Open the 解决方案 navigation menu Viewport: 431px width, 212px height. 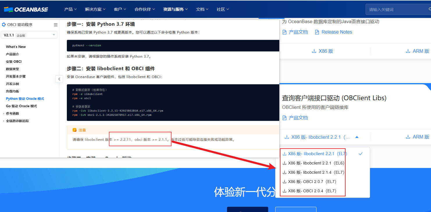tap(95, 9)
